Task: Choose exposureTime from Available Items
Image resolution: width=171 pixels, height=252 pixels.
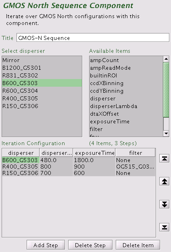Action: 126,121
